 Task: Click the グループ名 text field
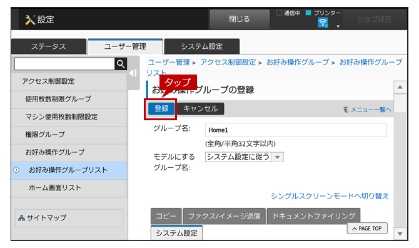pyautogui.click(x=296, y=130)
